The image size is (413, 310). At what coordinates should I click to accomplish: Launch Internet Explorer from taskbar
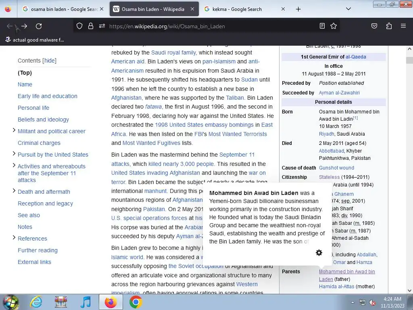tap(36, 302)
